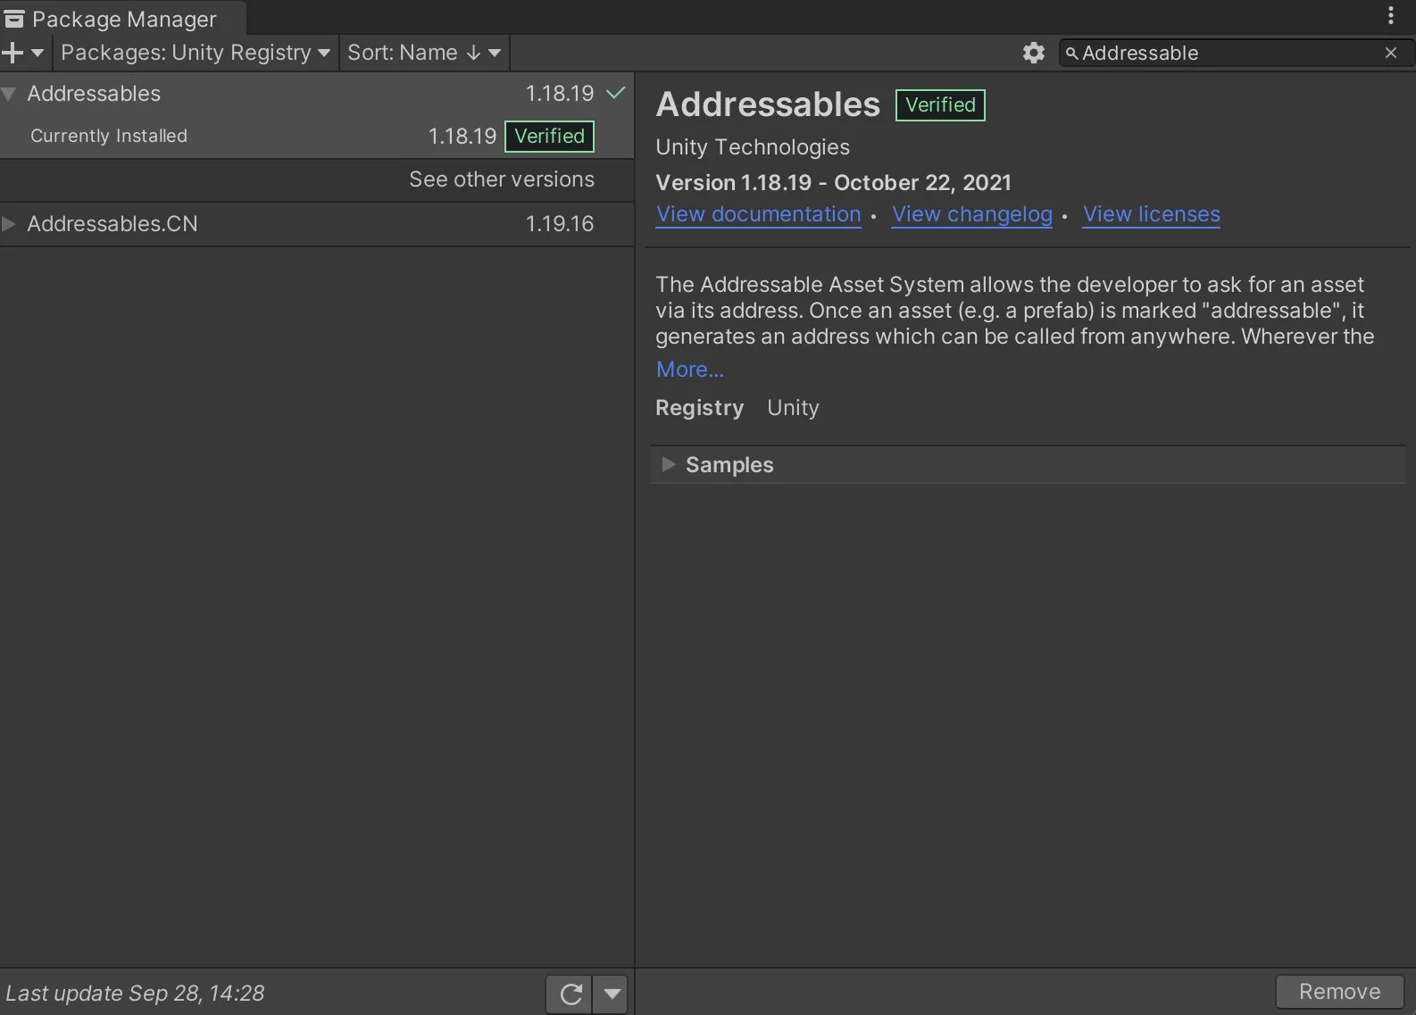Click the Verified badge in the details header

940,105
